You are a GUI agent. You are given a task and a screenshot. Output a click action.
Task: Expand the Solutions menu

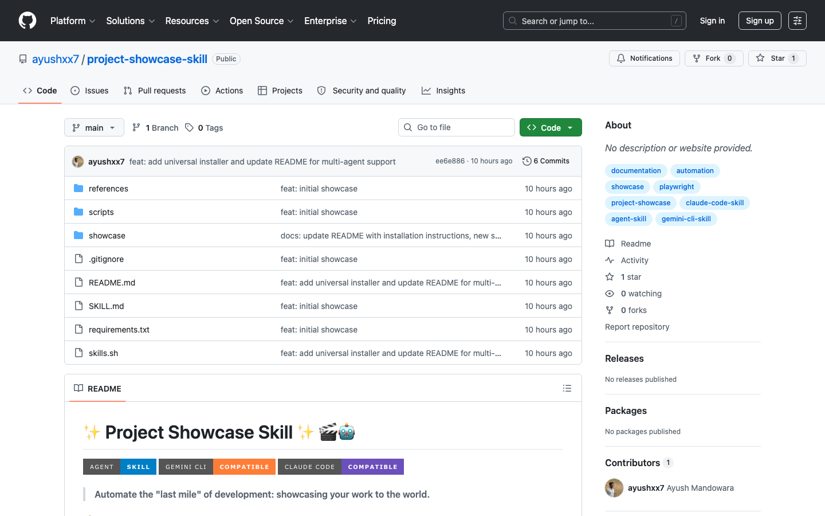(x=131, y=21)
